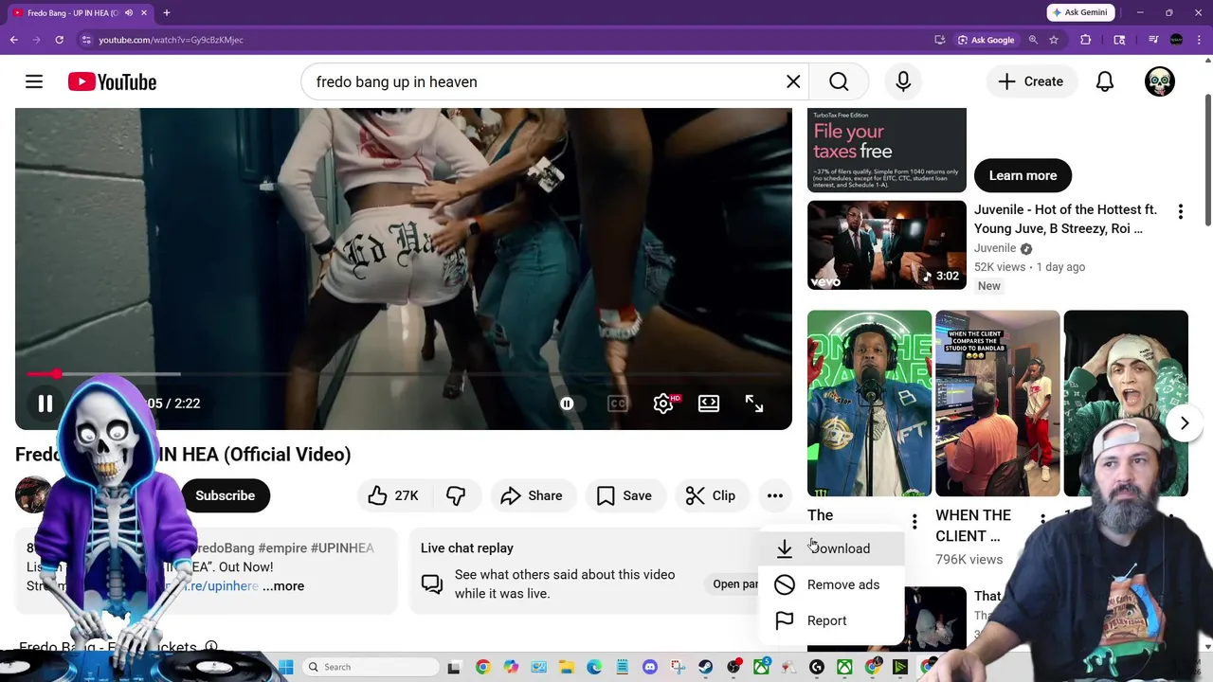
Task: Play 'WHEN THE CLIENT' short thumbnail
Action: tap(997, 404)
